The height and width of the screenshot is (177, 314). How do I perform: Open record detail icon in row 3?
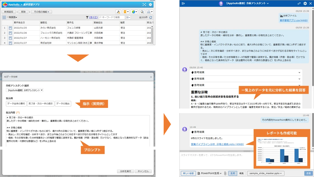point(10,38)
